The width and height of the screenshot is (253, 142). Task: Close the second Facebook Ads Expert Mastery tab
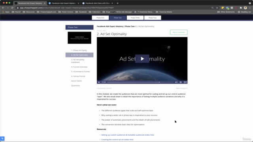(78, 3)
